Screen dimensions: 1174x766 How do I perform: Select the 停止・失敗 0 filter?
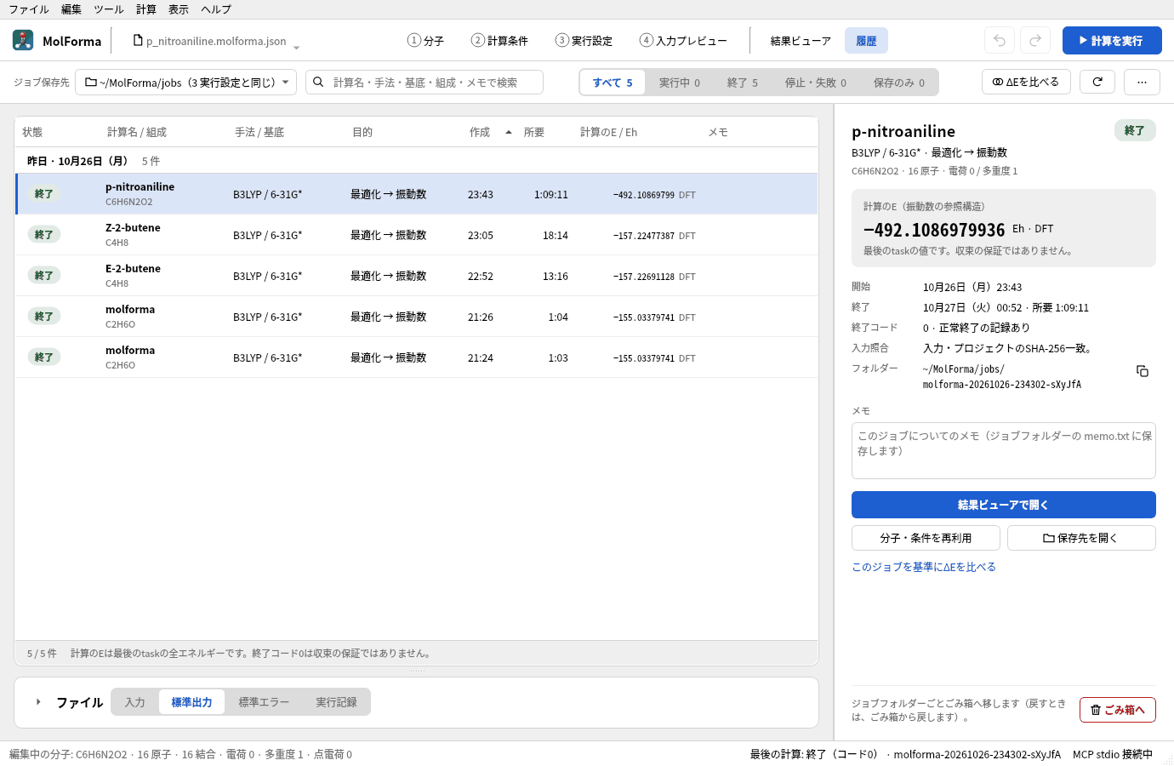coord(816,83)
